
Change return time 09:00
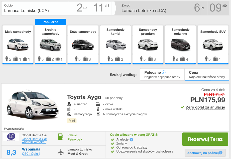pos(218,8)
